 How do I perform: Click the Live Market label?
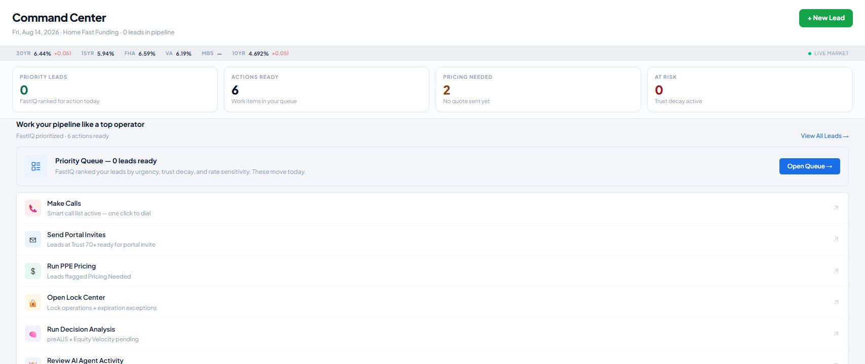(832, 54)
